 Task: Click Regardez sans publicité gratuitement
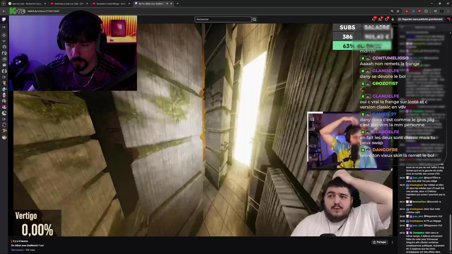click(420, 19)
